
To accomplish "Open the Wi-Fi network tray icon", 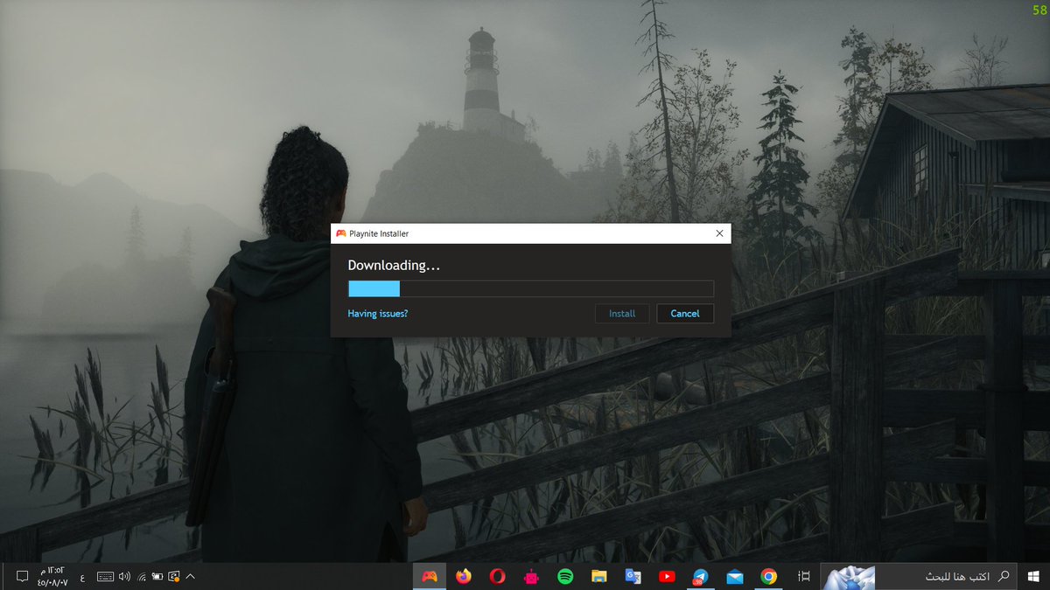I will pos(142,576).
